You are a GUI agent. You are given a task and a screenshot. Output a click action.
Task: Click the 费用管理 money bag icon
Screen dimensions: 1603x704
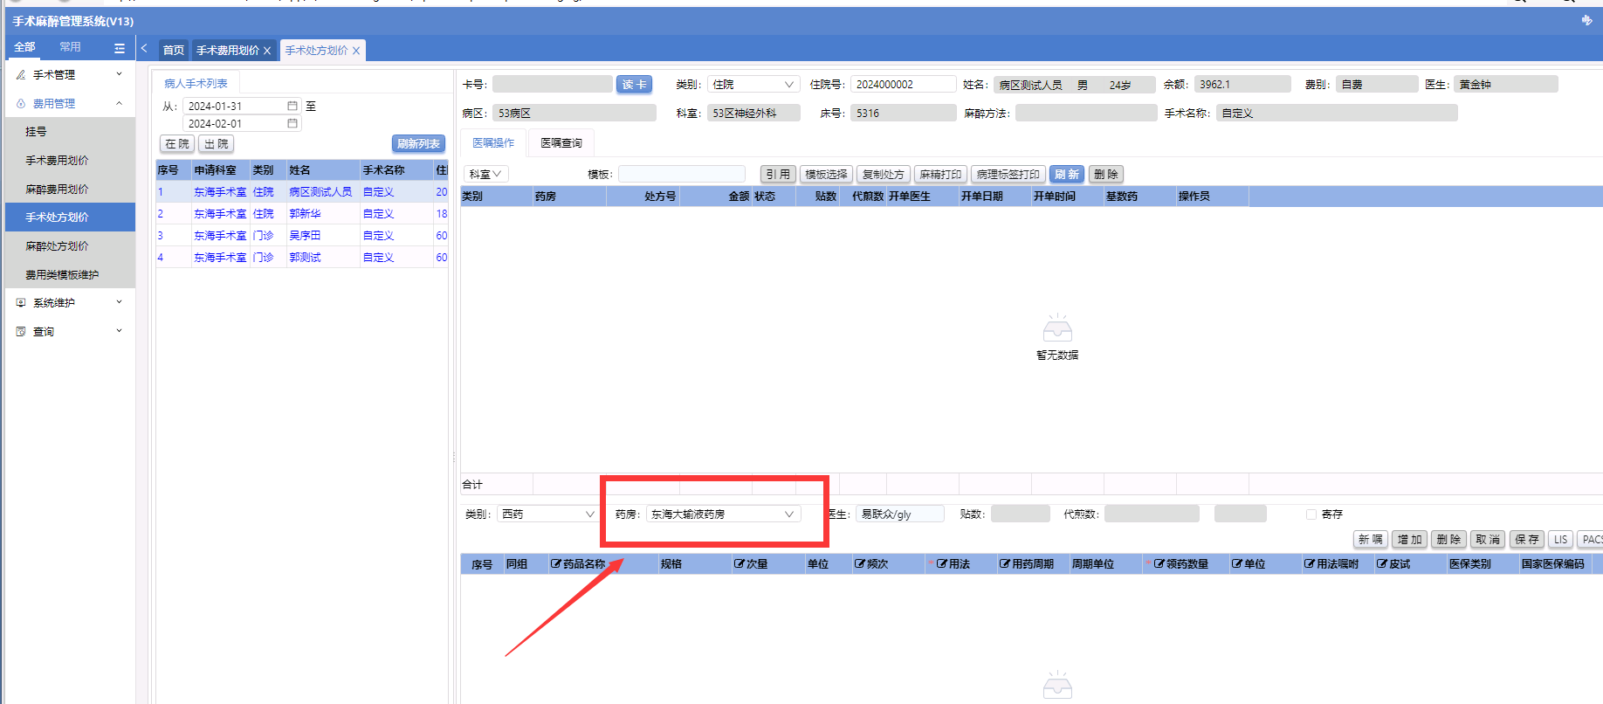(x=21, y=104)
